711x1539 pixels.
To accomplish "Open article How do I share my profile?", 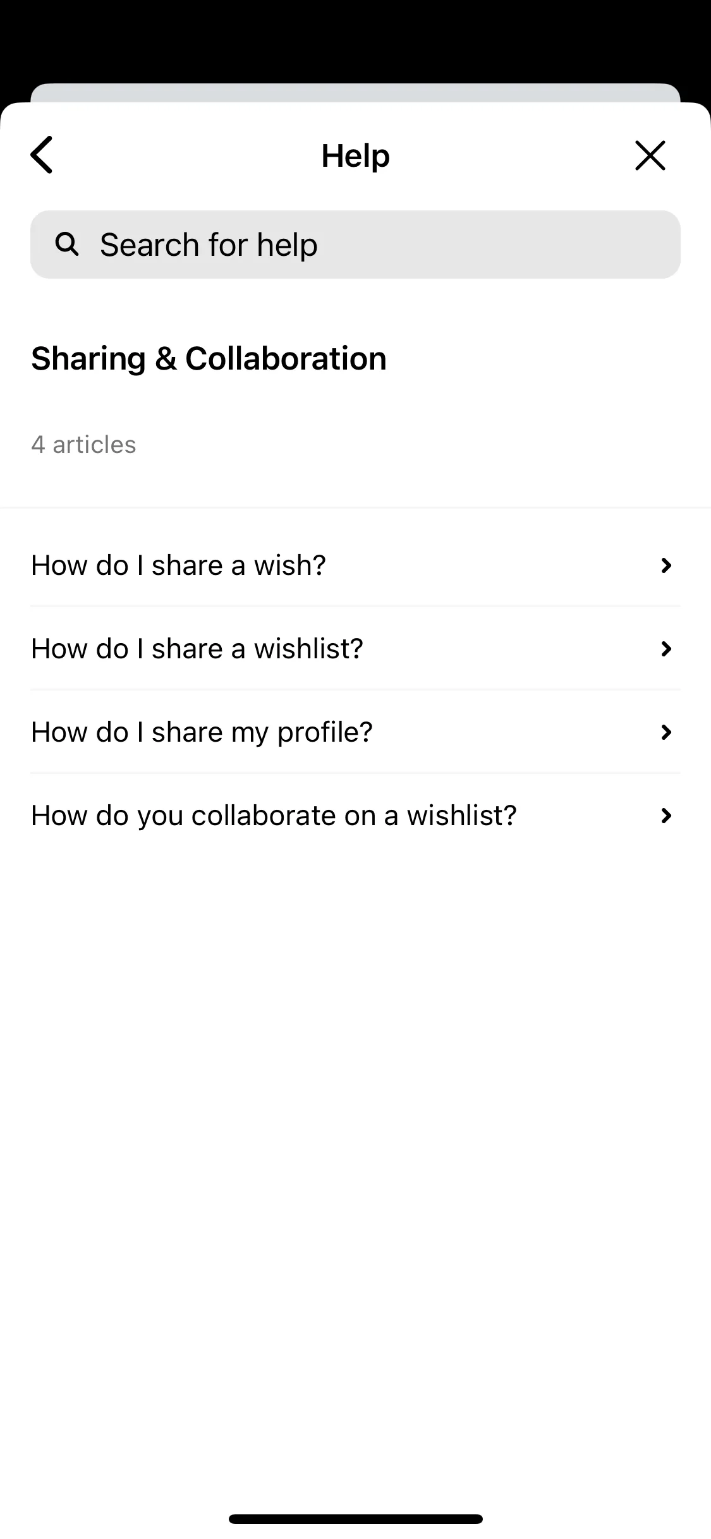I will point(355,732).
